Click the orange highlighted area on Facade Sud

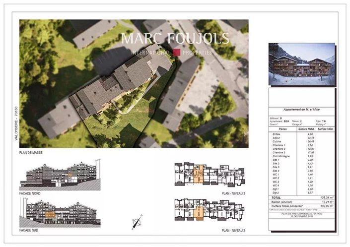point(50,214)
